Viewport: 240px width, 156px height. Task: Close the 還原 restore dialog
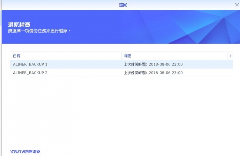tap(237, 5)
